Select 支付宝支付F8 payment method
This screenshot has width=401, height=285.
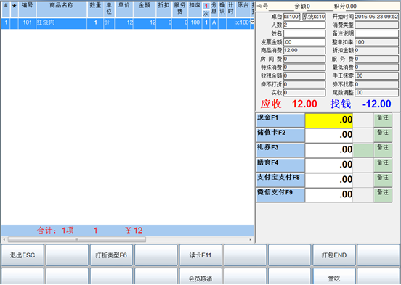(280, 180)
